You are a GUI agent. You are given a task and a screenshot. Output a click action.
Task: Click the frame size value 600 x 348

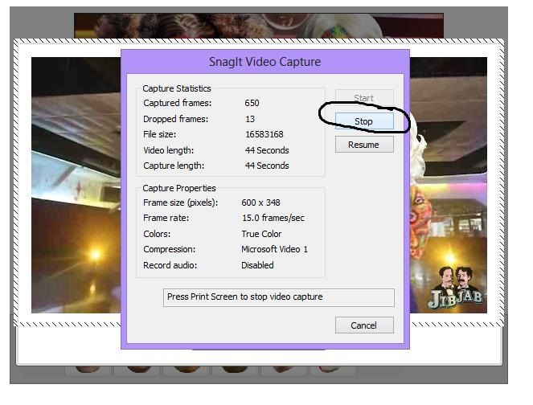[260, 202]
